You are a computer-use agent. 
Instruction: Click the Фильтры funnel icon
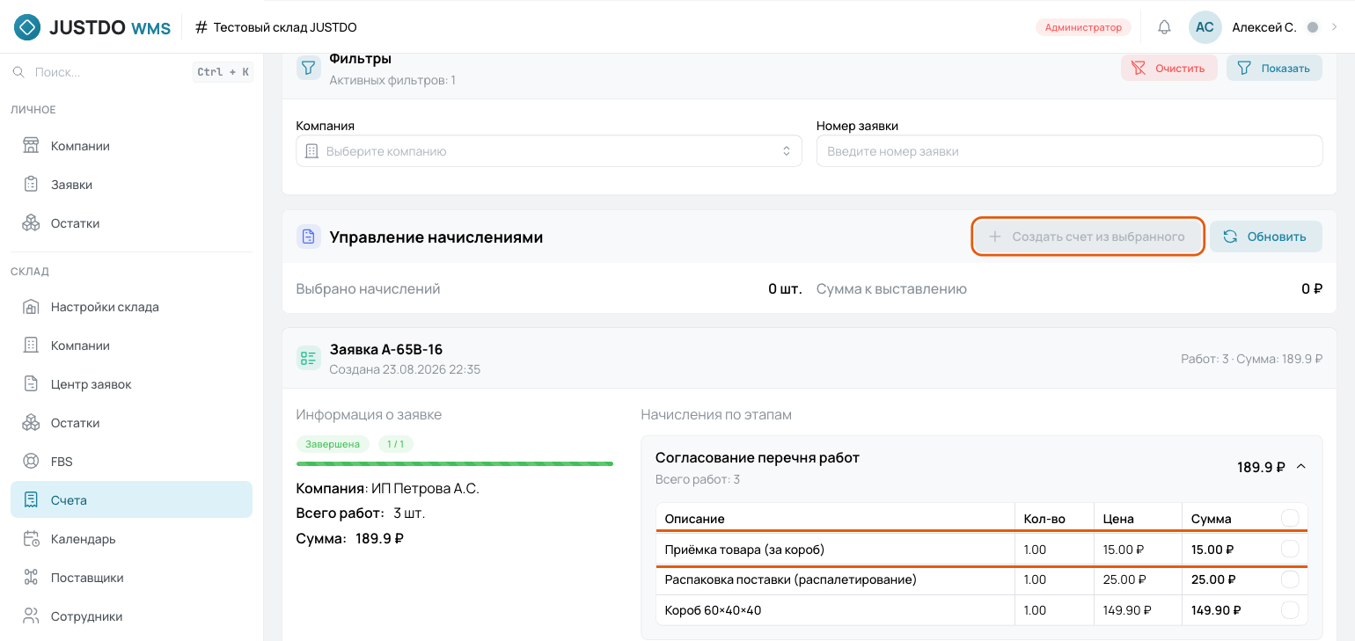308,68
